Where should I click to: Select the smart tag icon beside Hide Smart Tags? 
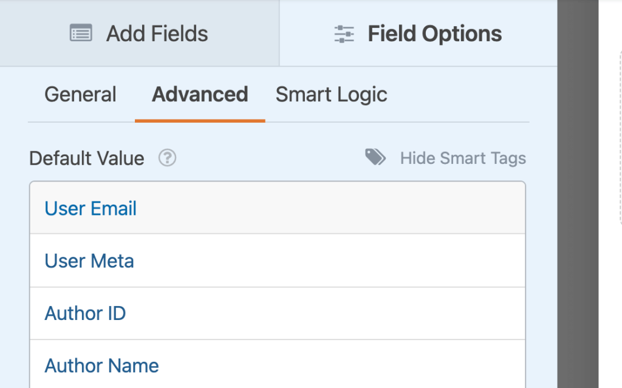point(375,157)
